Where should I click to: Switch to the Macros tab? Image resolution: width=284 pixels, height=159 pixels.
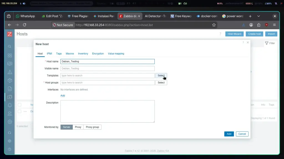point(70,54)
